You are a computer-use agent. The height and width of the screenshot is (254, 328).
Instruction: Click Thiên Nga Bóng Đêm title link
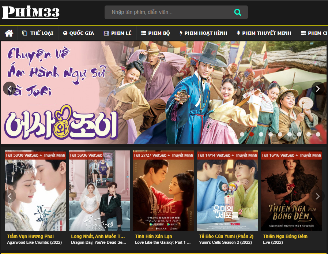tap(285, 236)
